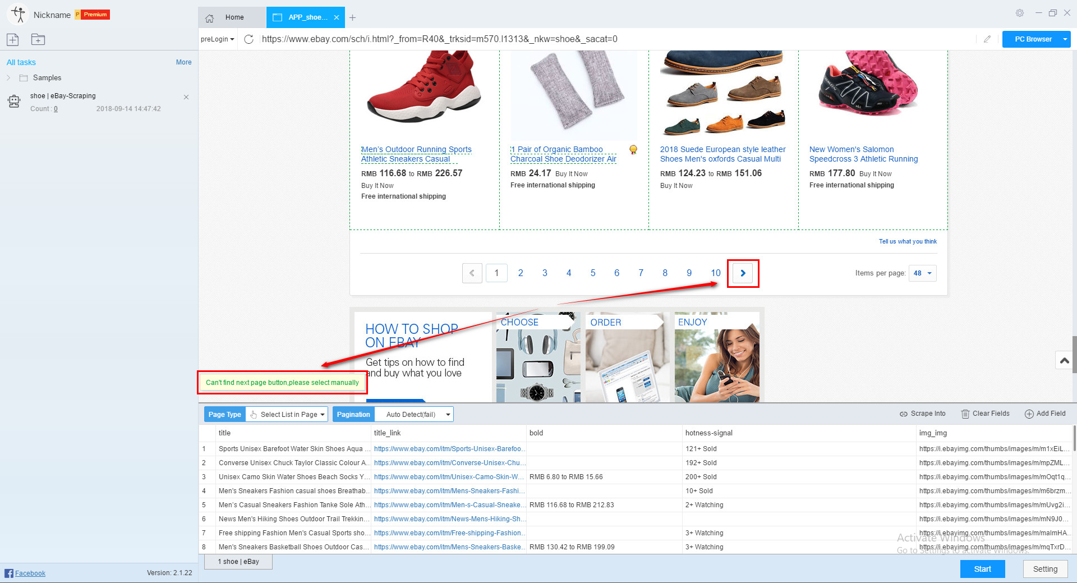The height and width of the screenshot is (583, 1077).
Task: Open settings via the gear icon at top
Action: pos(1020,13)
